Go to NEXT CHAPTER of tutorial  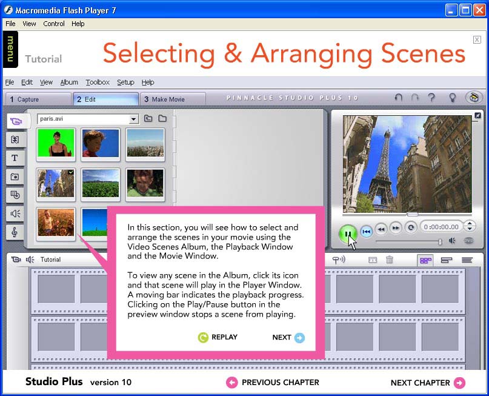(x=428, y=383)
